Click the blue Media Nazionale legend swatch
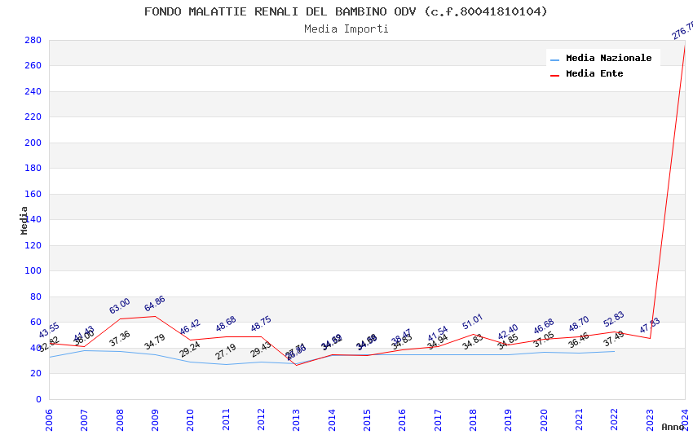Viewport: 693px width, 448px height. (x=555, y=59)
